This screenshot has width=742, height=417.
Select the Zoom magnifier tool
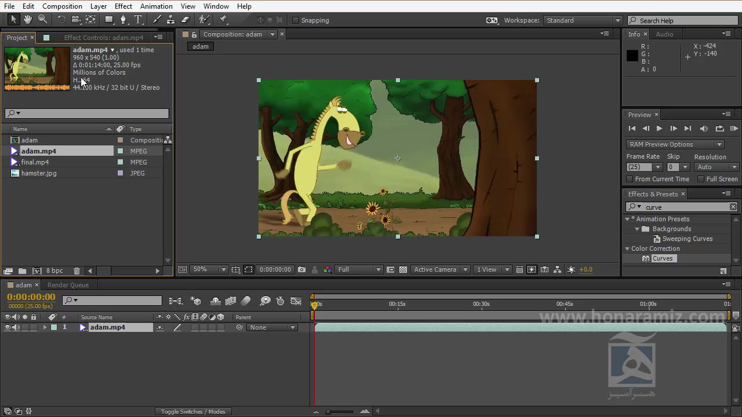pos(42,20)
